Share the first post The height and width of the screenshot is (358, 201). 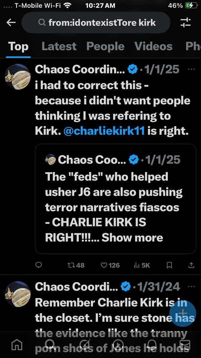coord(191,265)
